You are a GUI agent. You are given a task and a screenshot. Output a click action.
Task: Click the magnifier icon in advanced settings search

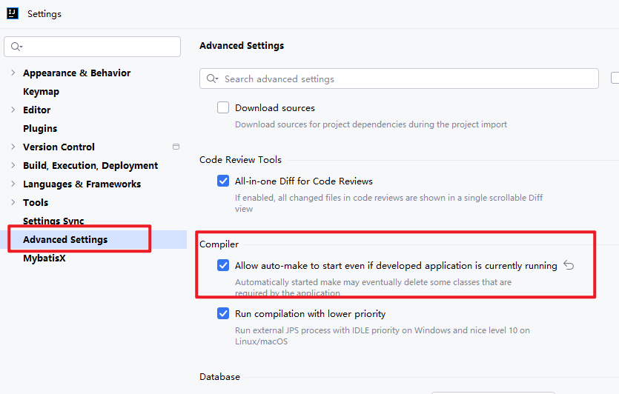coord(213,79)
